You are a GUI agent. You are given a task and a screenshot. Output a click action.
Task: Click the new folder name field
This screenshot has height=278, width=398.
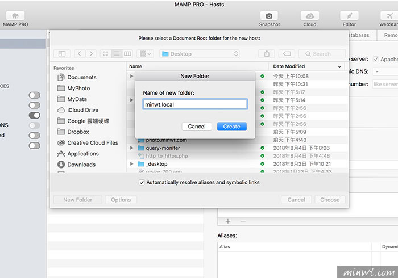195,104
